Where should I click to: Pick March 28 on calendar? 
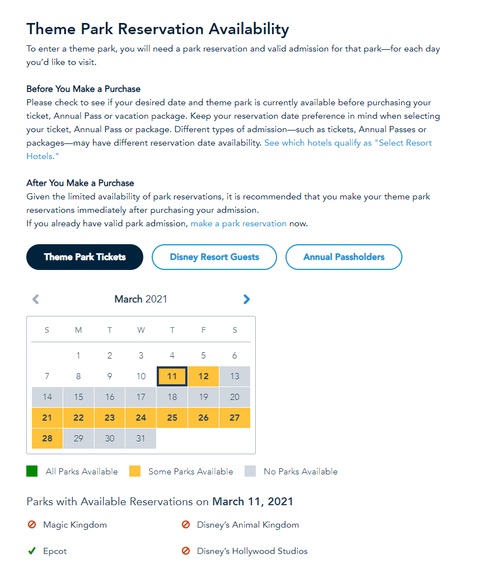(x=47, y=439)
